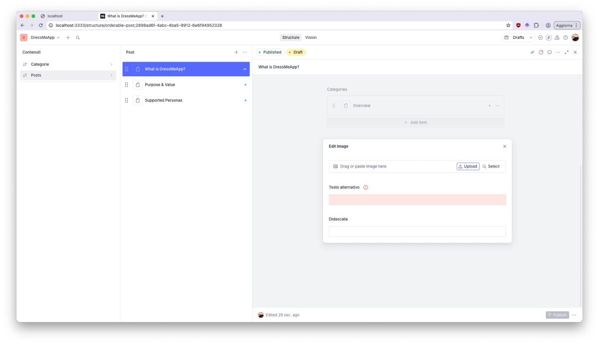Expand the DressMeApp workspace menu
The image size is (599, 344).
click(x=58, y=37)
